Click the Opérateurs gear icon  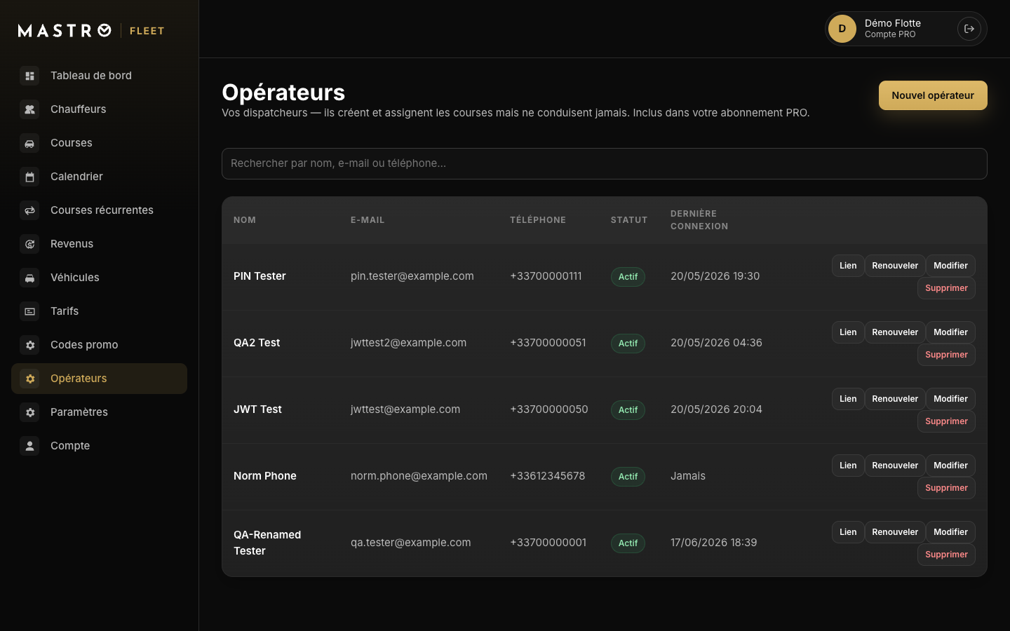point(29,379)
